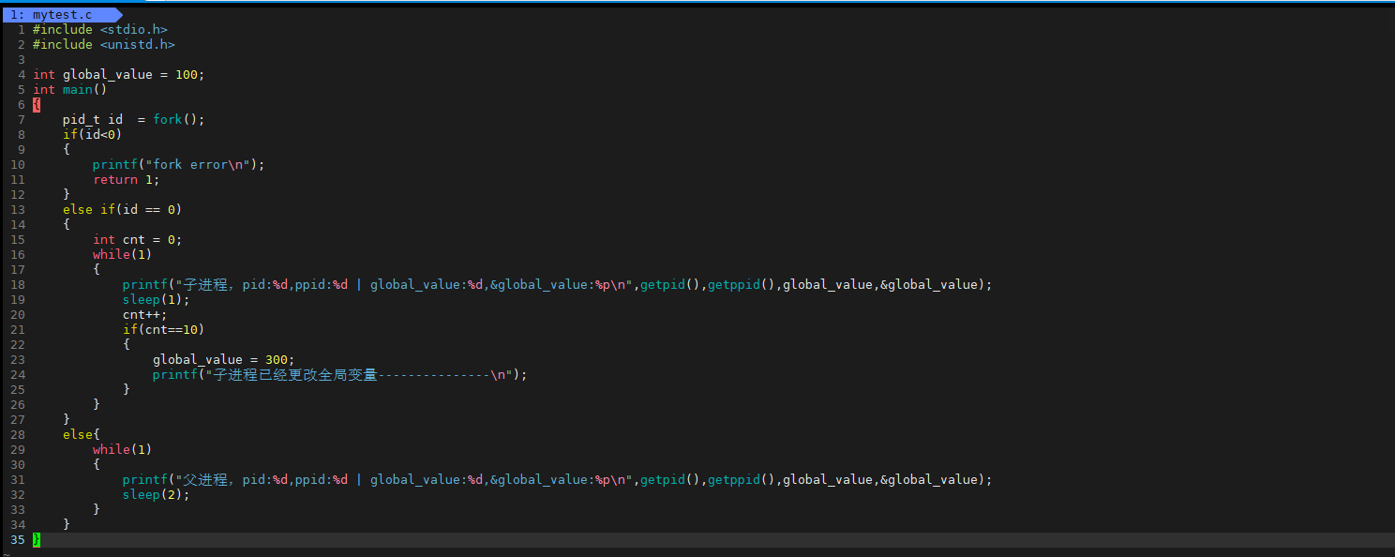
Task: Click the green closing brace cursor
Action: tap(37, 540)
